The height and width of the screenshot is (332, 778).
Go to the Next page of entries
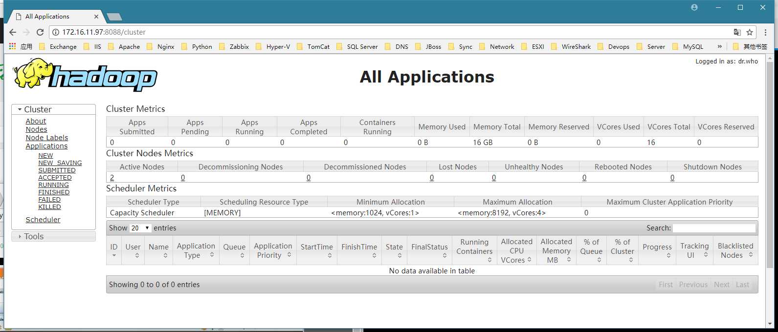coord(722,285)
